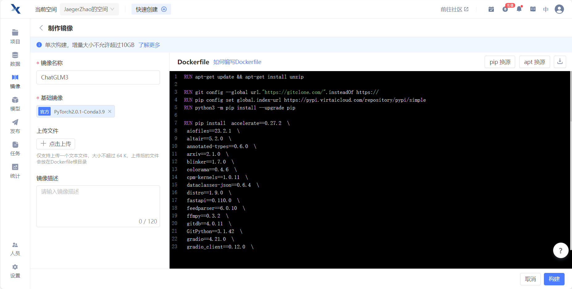572x289 pixels.
Task: Open the floating help question-mark button
Action: [x=561, y=250]
